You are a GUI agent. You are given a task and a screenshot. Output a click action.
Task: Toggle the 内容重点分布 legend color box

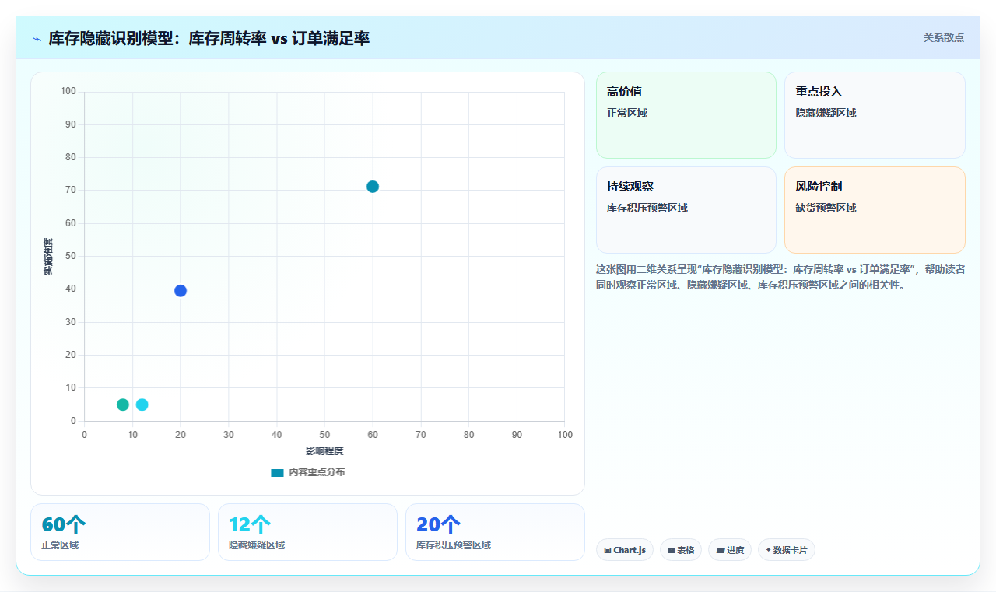click(x=277, y=472)
